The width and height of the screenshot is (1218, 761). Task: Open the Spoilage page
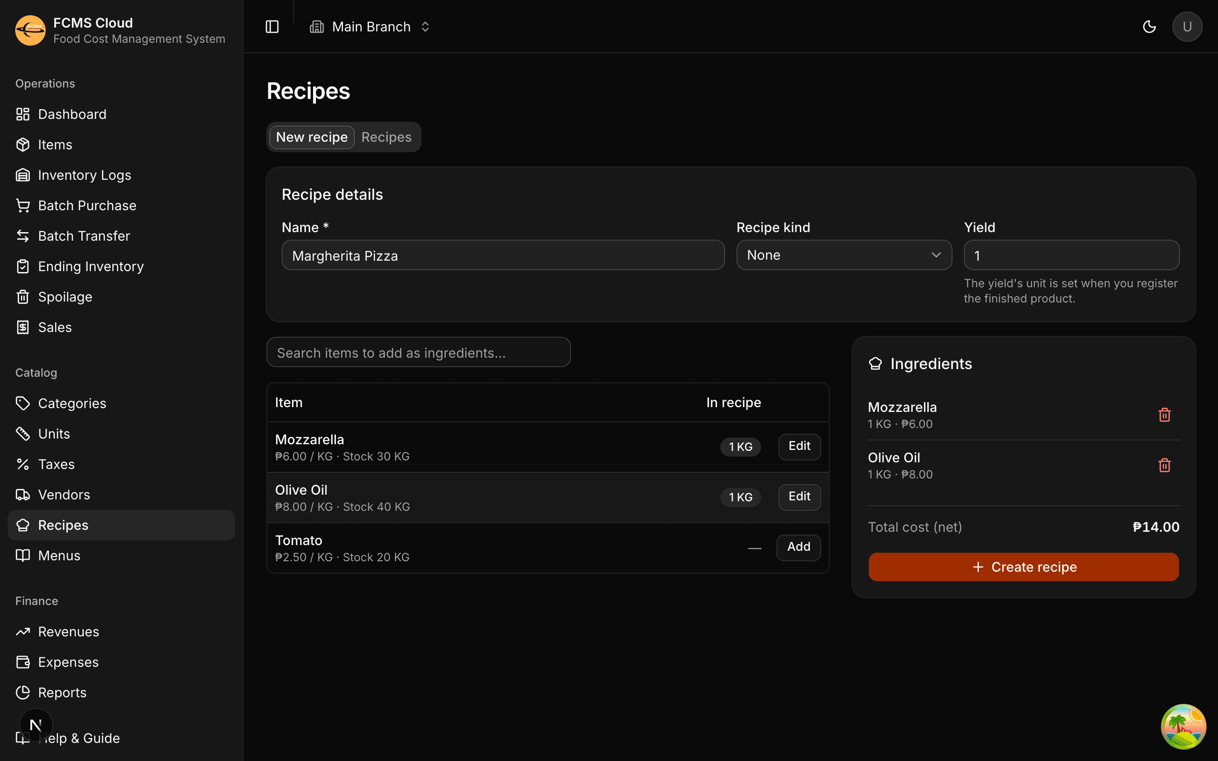[121, 297]
